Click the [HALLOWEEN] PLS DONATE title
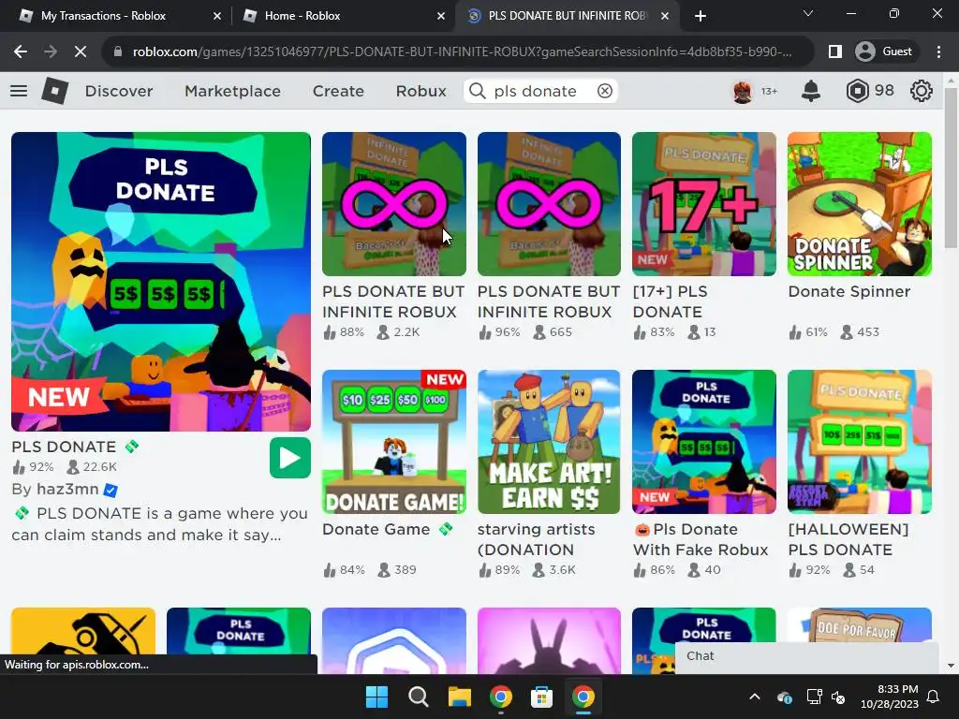The height and width of the screenshot is (719, 959). (848, 539)
